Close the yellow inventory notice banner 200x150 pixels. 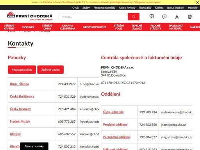click(x=197, y=2)
